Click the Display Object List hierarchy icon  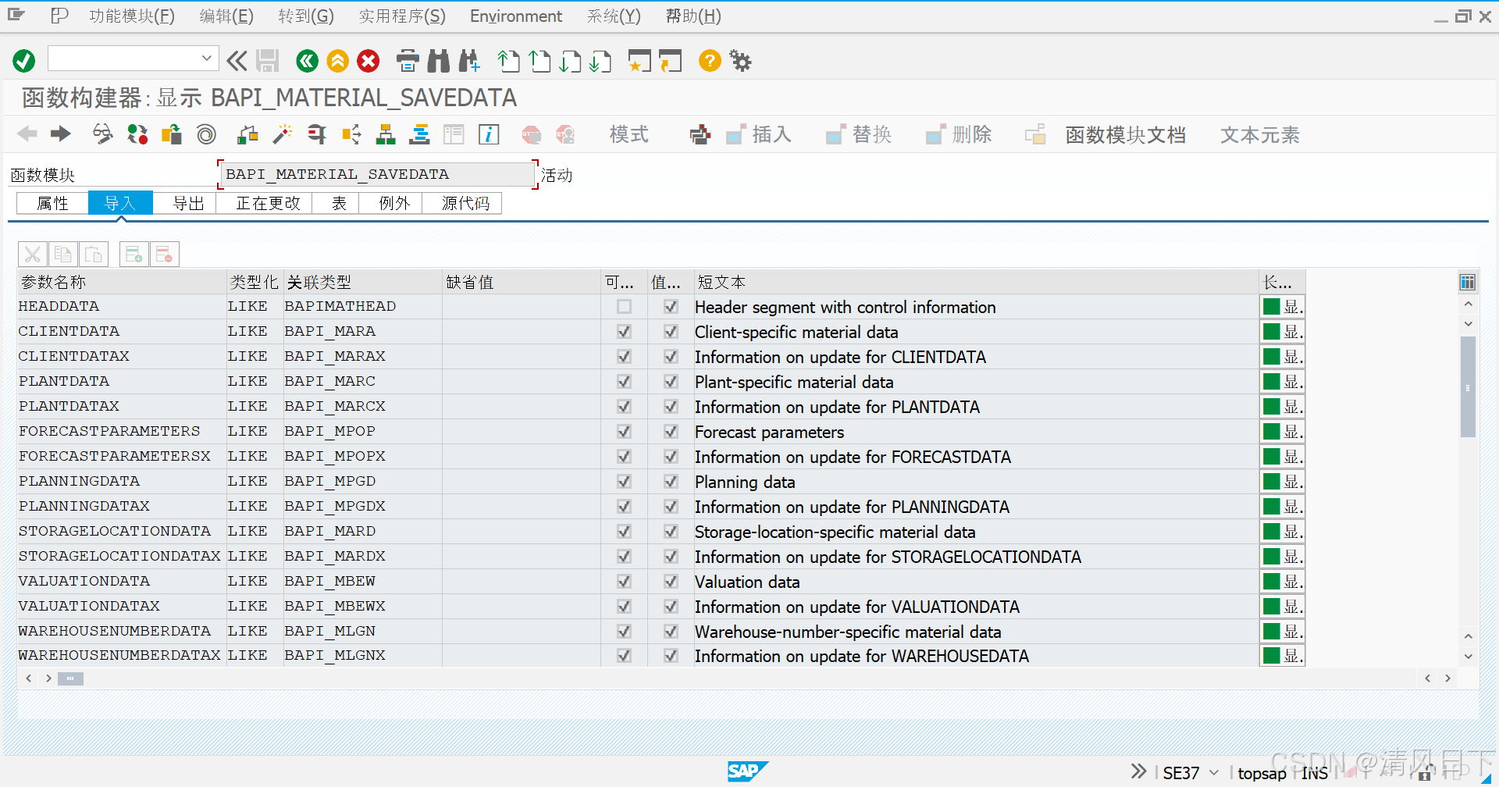tap(386, 134)
